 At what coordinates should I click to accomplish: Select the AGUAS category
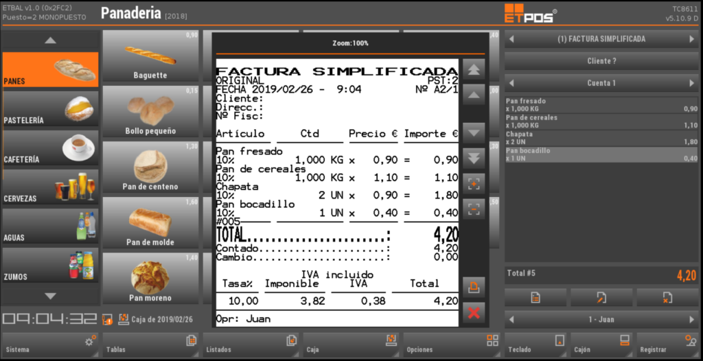50,226
